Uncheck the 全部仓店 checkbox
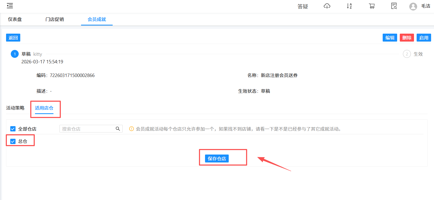The image size is (434, 200). click(x=13, y=129)
